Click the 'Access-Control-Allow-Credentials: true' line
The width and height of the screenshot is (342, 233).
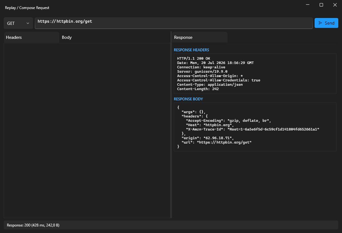(219, 80)
